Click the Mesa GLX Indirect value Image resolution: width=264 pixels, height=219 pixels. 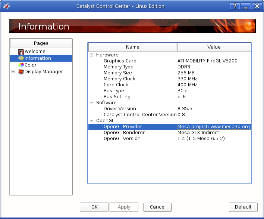(198, 133)
